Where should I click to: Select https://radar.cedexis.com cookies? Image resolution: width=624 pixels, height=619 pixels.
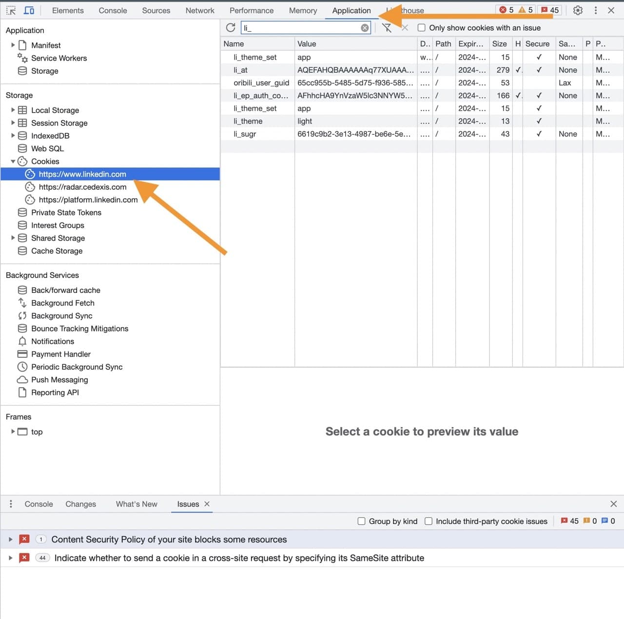[x=82, y=187]
